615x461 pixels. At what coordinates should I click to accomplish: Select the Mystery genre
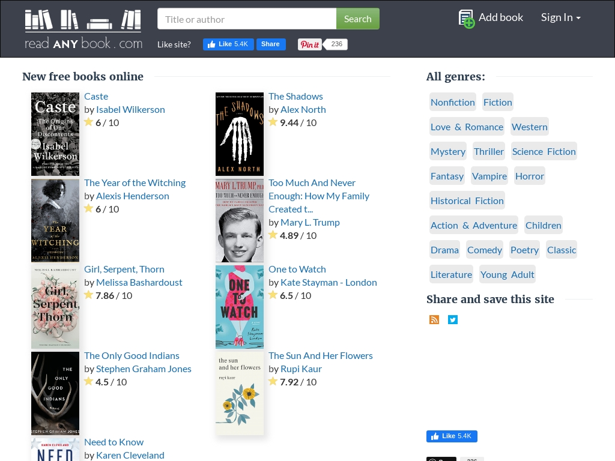click(x=448, y=152)
